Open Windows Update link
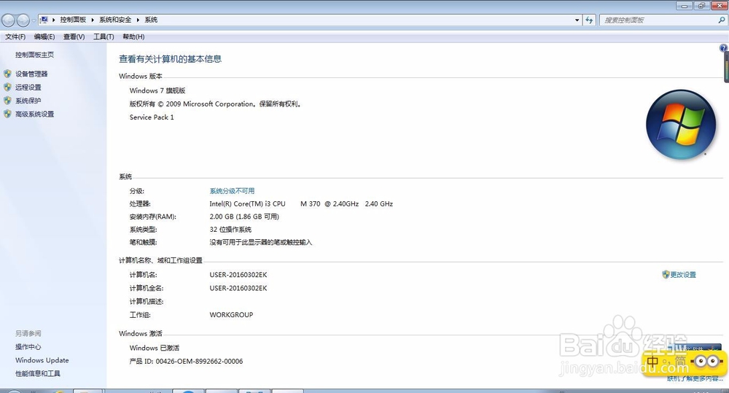Viewport: 729px width, 393px height. [42, 360]
